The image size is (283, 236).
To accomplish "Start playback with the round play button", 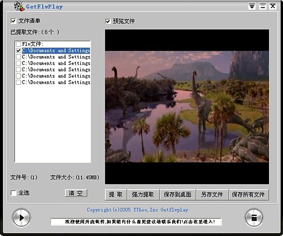I will tap(21, 218).
